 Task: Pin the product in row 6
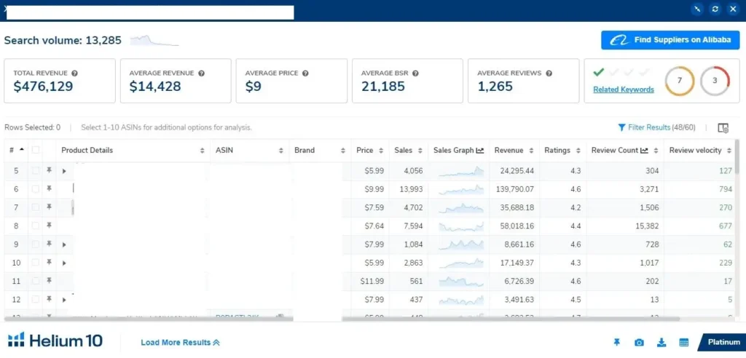49,188
